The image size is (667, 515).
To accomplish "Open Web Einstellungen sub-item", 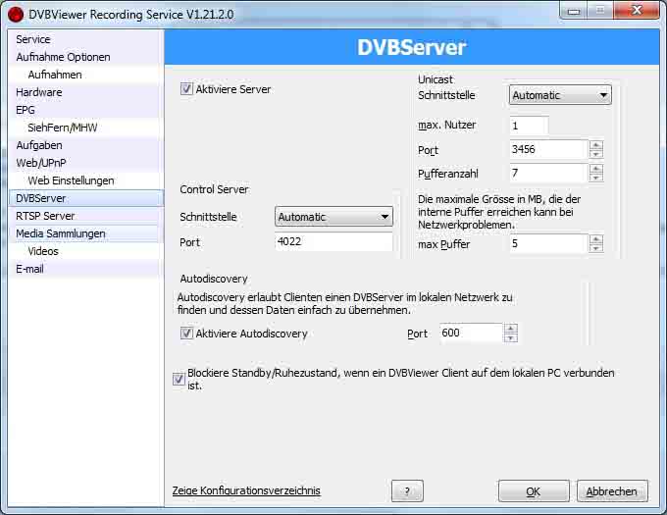I will pyautogui.click(x=85, y=180).
